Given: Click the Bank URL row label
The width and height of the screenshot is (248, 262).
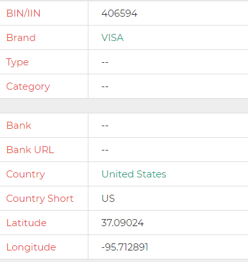Looking at the screenshot, I should tap(30, 150).
